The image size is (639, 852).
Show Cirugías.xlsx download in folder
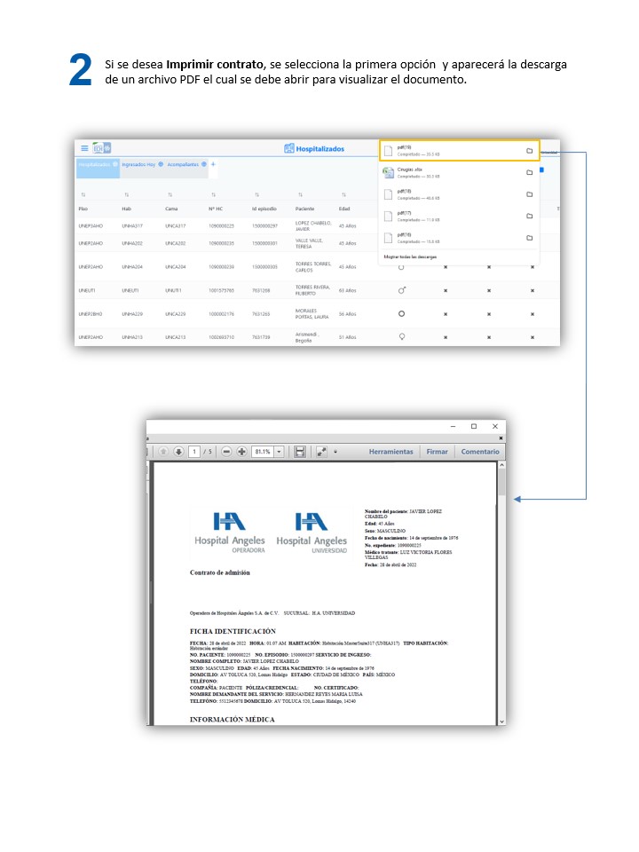[x=529, y=173]
